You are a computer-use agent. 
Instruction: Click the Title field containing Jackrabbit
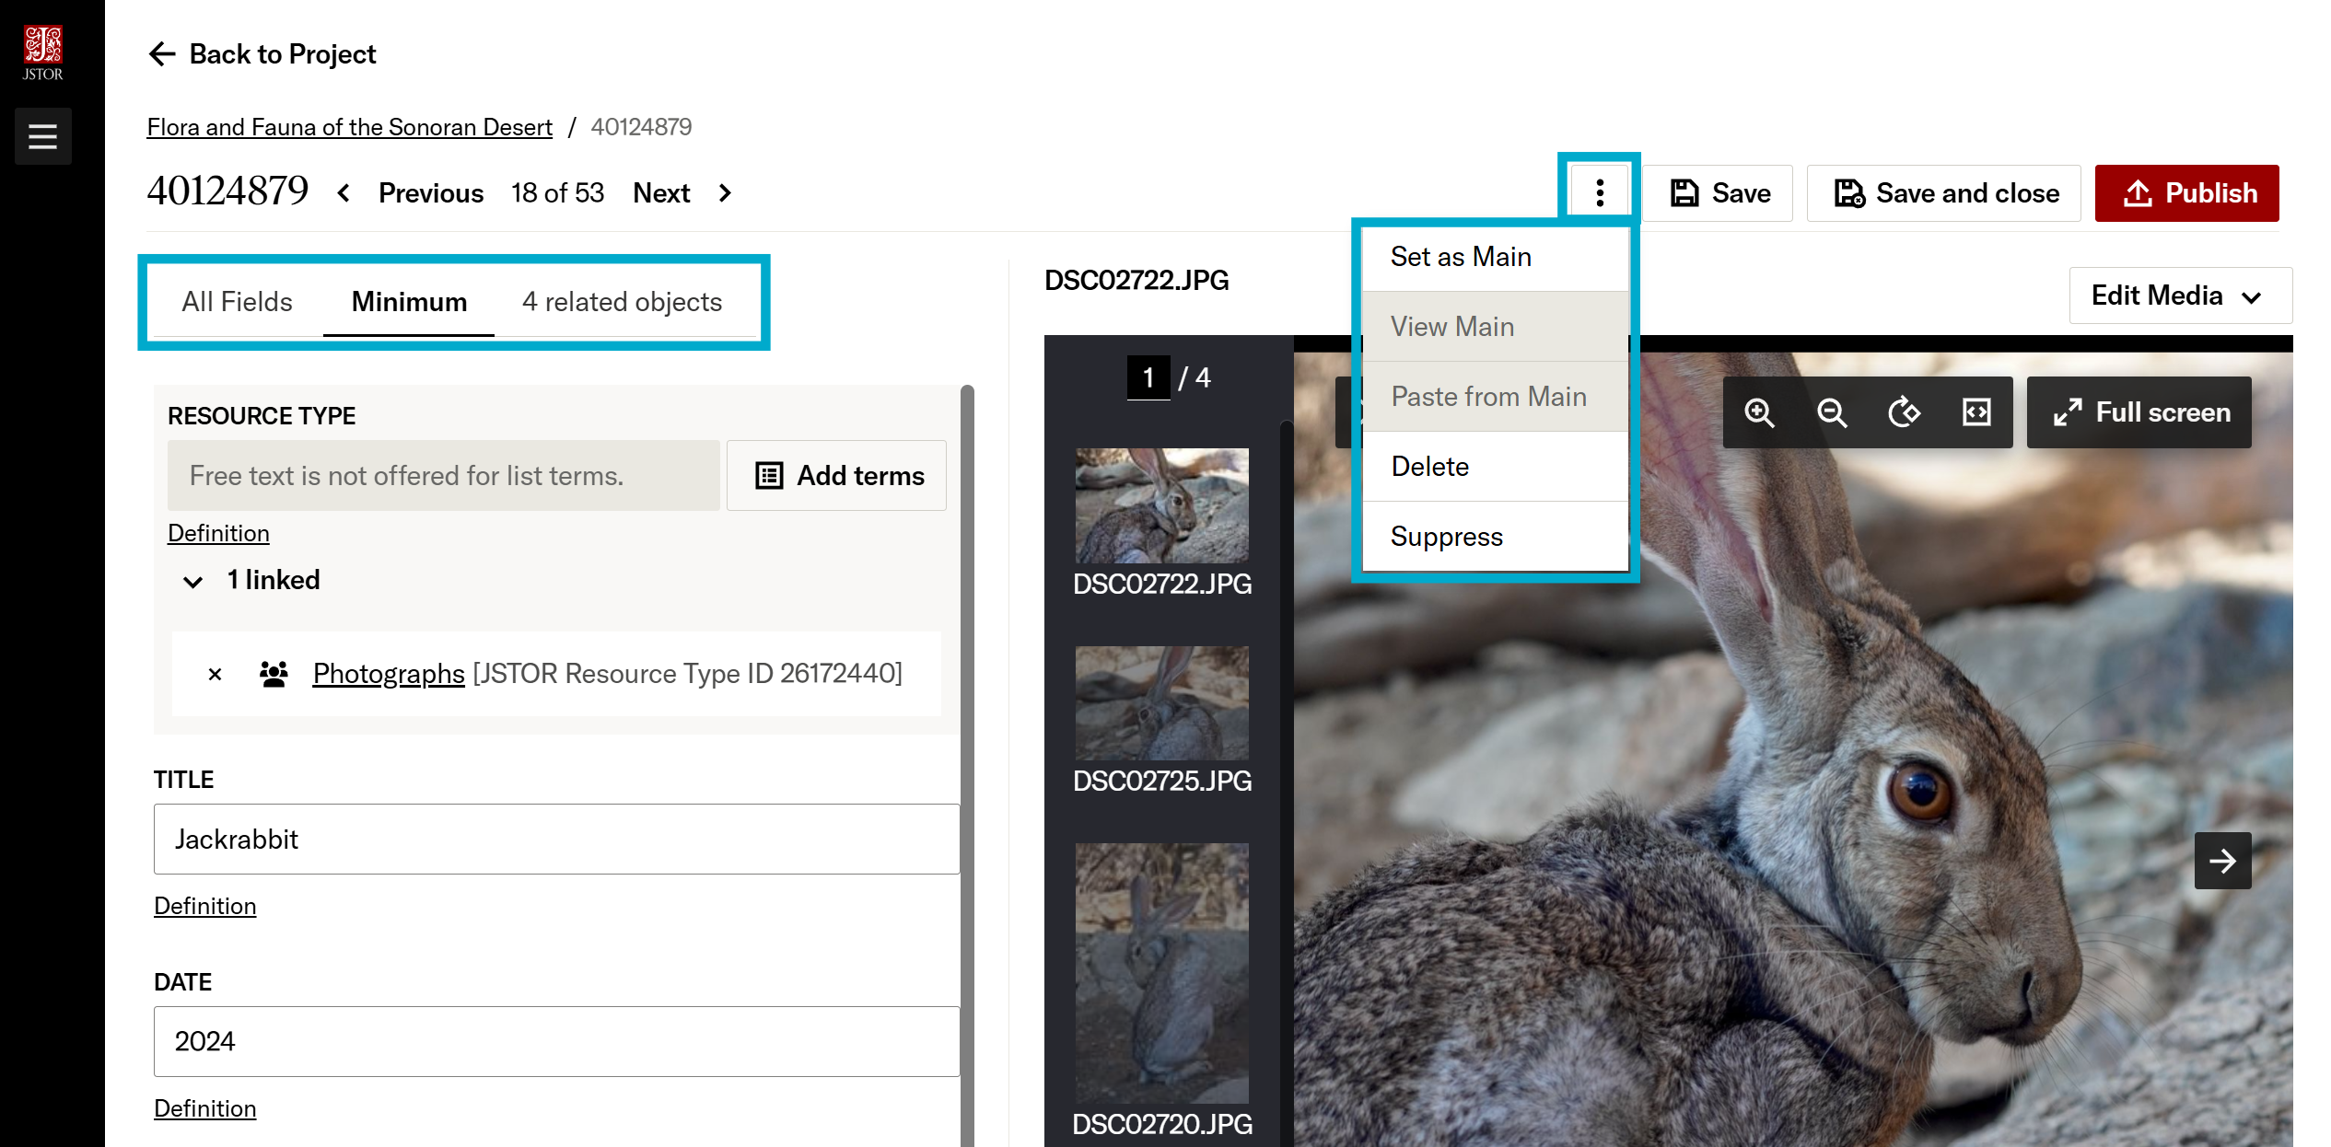[x=556, y=840]
